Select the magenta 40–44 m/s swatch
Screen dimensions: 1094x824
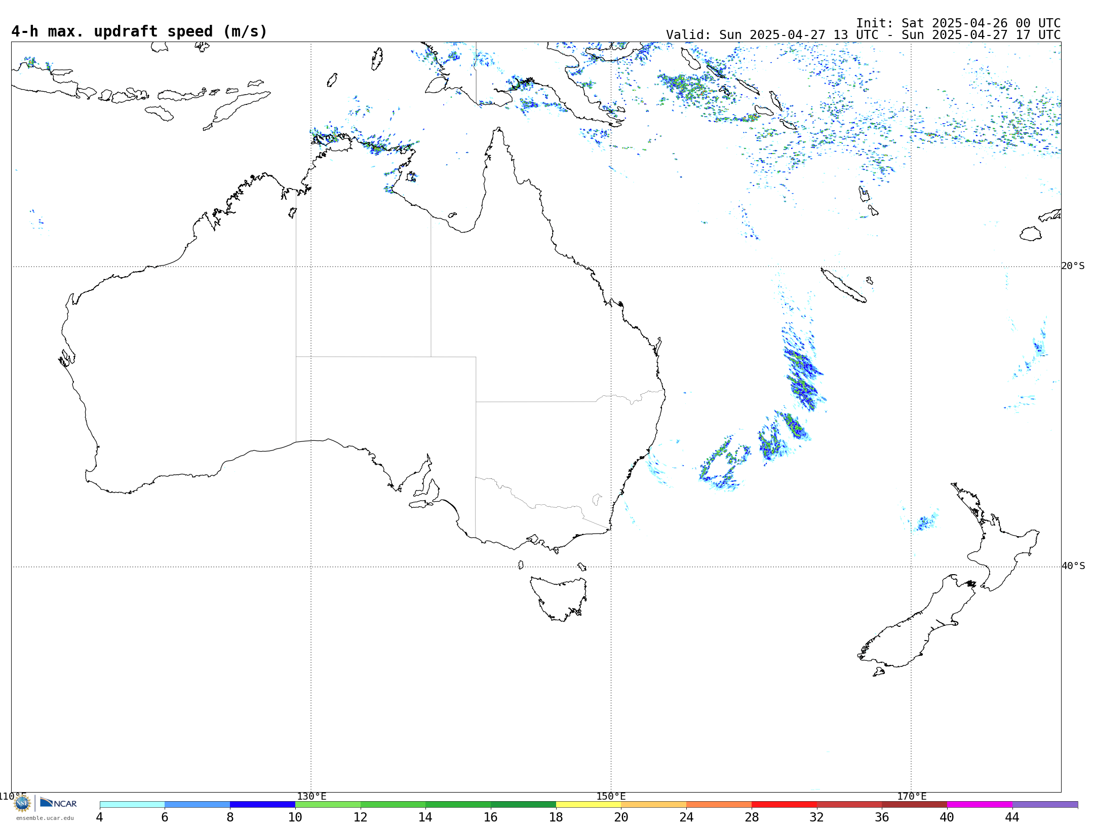[980, 805]
